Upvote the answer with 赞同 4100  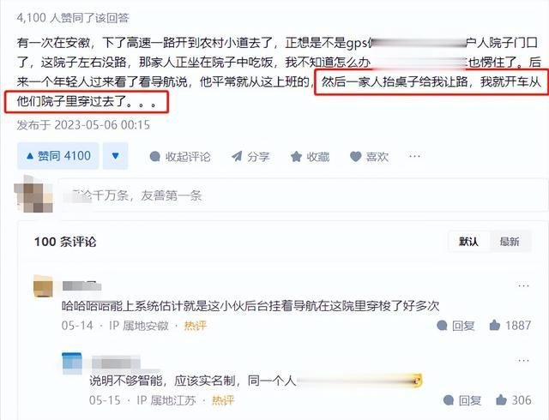click(58, 156)
